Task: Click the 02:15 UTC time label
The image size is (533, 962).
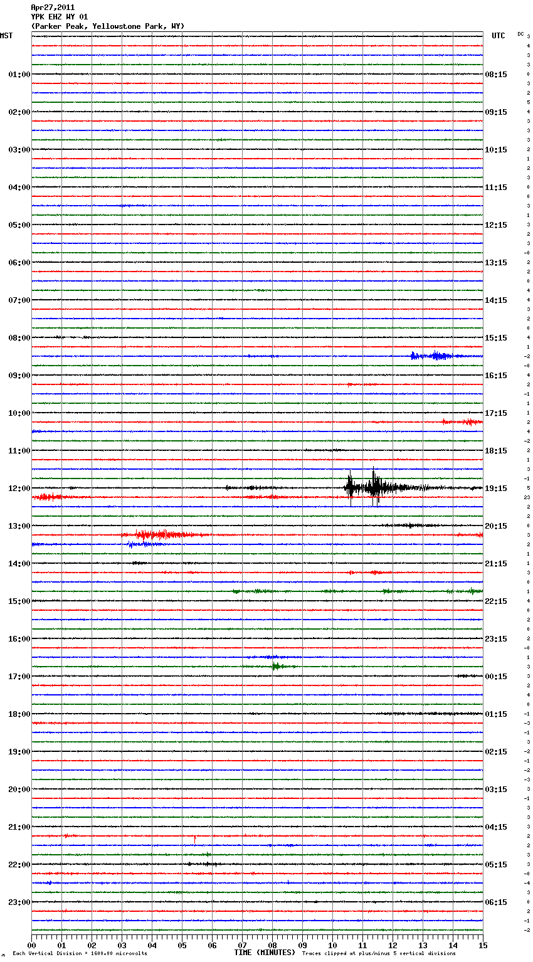Action: point(496,752)
